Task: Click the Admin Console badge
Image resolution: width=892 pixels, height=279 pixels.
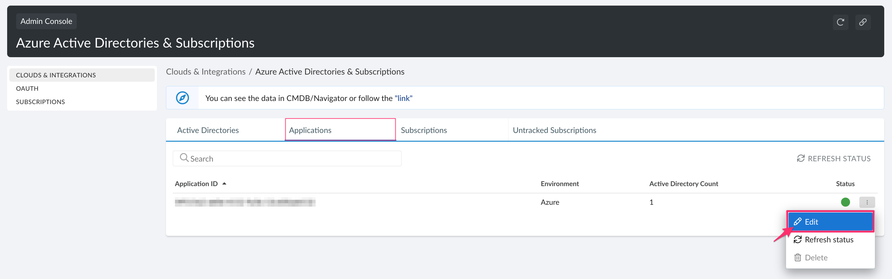Action: 46,21
